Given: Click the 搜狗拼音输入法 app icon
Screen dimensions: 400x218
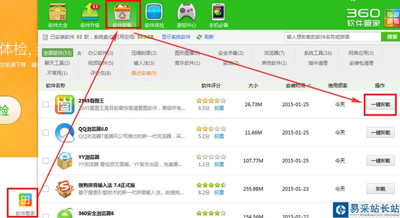Looking at the screenshot, I should point(65,189).
